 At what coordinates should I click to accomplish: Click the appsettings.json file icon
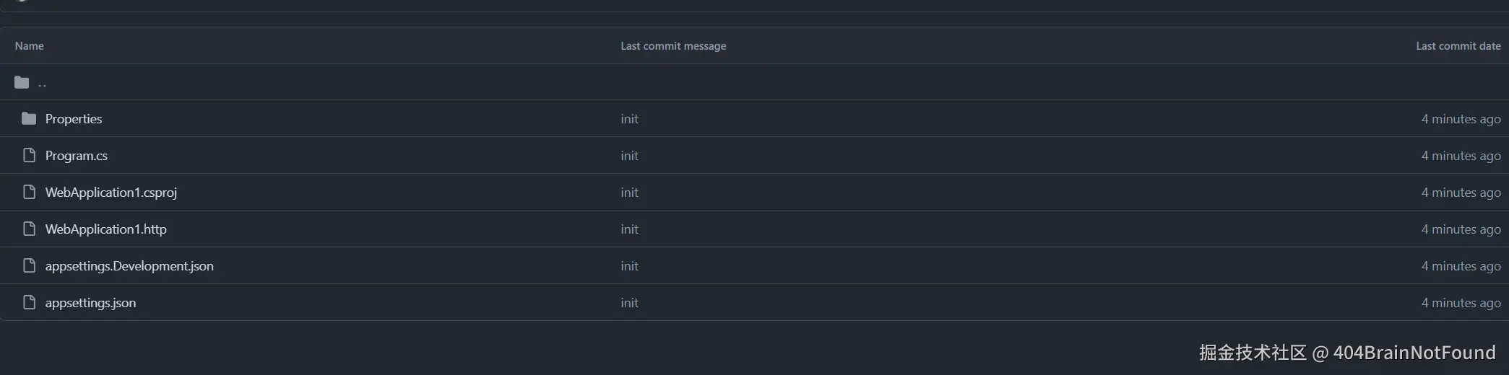[x=29, y=302]
